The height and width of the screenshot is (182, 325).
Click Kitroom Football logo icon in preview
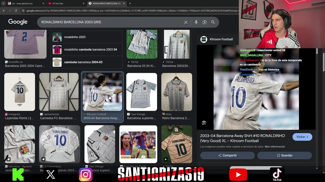tap(204, 39)
